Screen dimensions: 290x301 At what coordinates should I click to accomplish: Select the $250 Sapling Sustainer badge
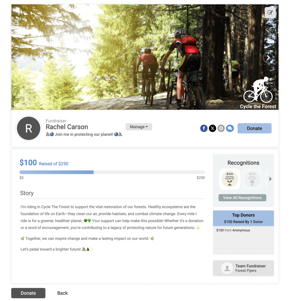(x=252, y=179)
